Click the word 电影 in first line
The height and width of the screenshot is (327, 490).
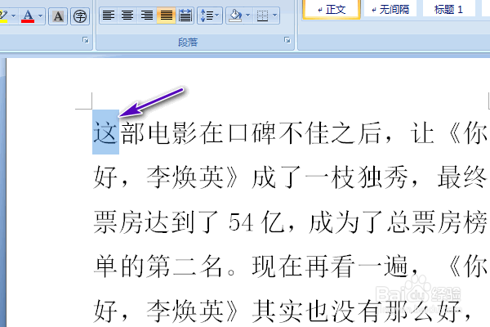[171, 132]
